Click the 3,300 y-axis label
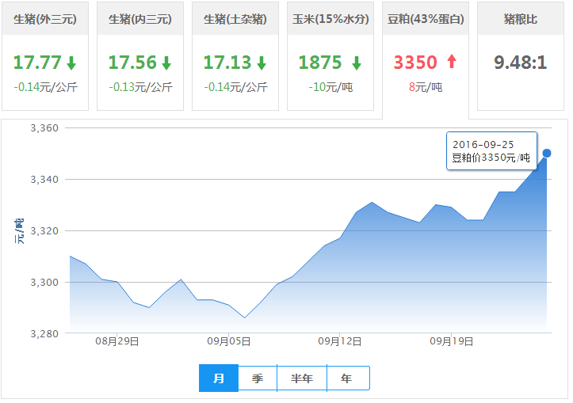The width and height of the screenshot is (573, 403). (x=44, y=283)
